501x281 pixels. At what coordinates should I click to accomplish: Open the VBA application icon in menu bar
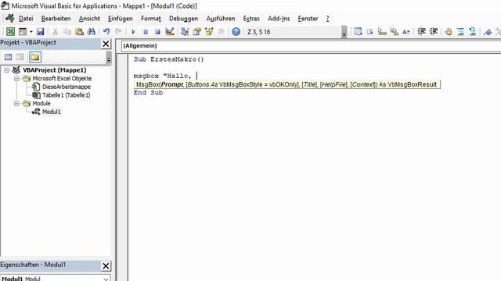click(x=9, y=18)
